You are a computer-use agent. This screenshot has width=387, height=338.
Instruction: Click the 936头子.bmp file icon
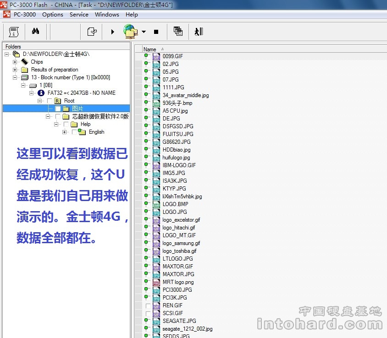pyautogui.click(x=156, y=104)
